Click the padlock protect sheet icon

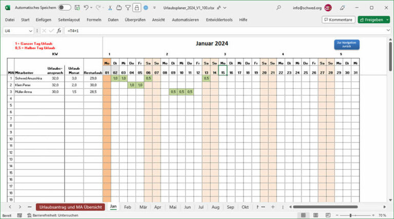point(136,8)
